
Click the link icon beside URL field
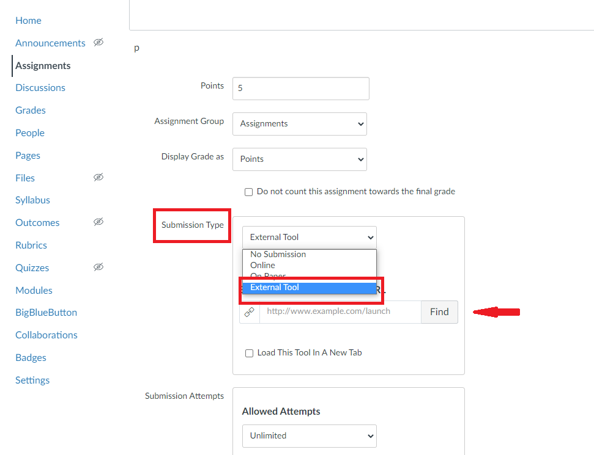coord(250,312)
